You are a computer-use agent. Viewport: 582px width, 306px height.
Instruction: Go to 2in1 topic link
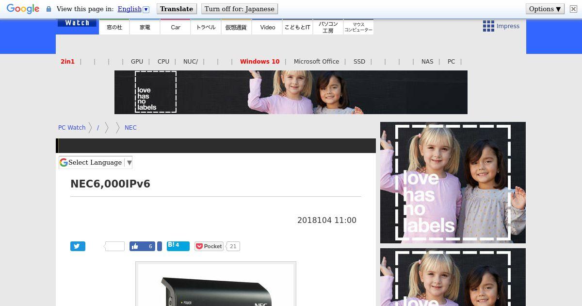point(67,62)
